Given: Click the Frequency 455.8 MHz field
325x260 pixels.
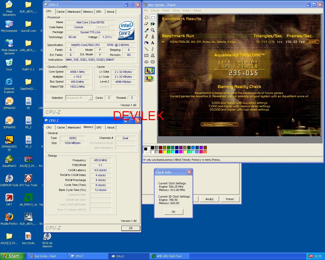Looking at the screenshot, I should [x=101, y=160].
